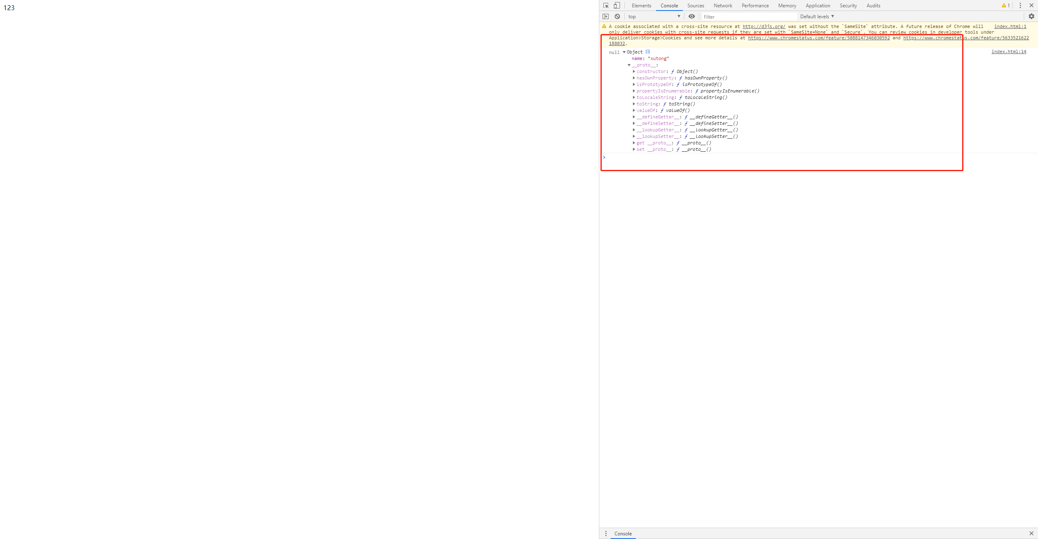Open the Default levels dropdown

coord(817,16)
